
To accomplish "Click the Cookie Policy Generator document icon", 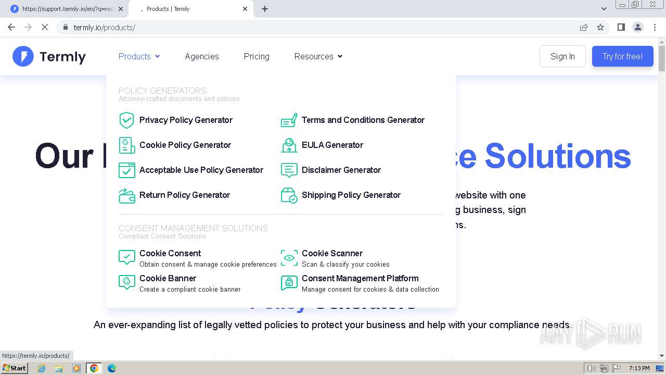I will coord(126,145).
